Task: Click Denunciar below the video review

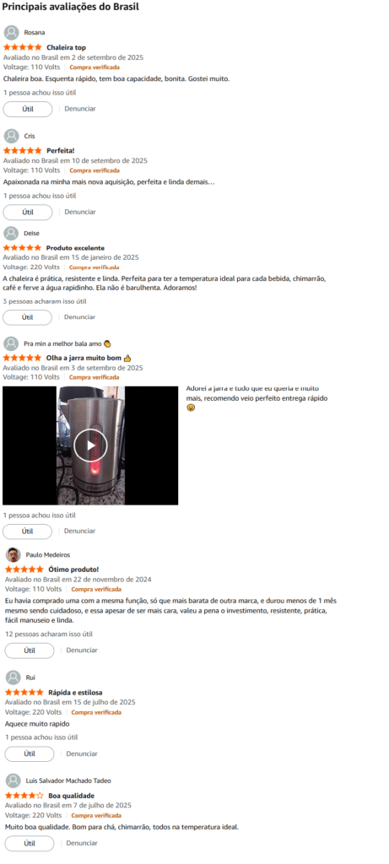Action: pos(80,532)
